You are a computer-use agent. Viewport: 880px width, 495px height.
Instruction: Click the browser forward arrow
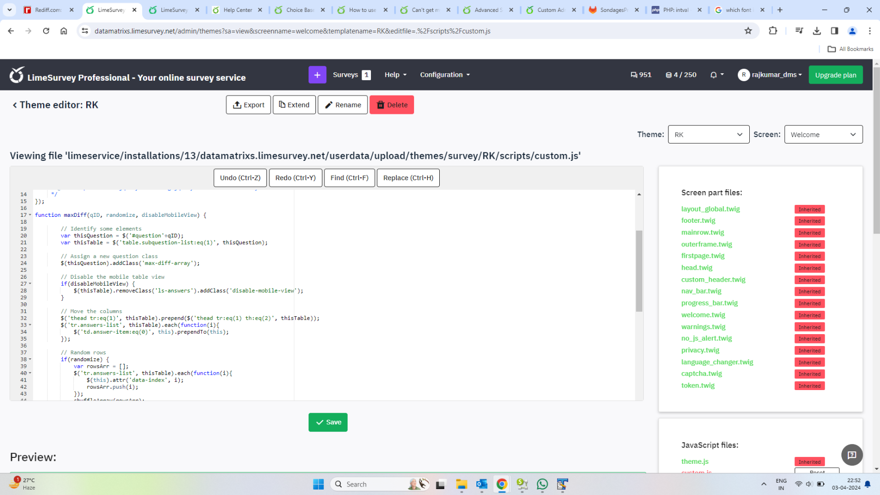28,31
